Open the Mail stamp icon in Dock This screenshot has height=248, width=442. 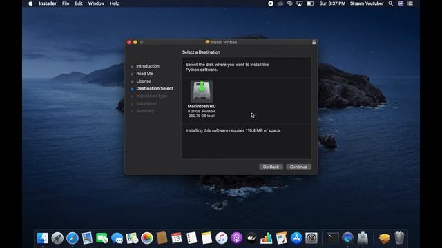(x=88, y=238)
